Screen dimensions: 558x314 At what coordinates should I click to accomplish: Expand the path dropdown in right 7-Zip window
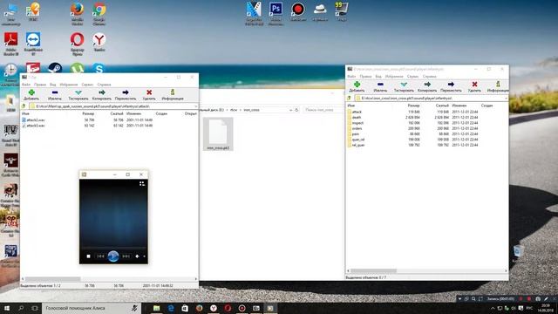[x=506, y=98]
